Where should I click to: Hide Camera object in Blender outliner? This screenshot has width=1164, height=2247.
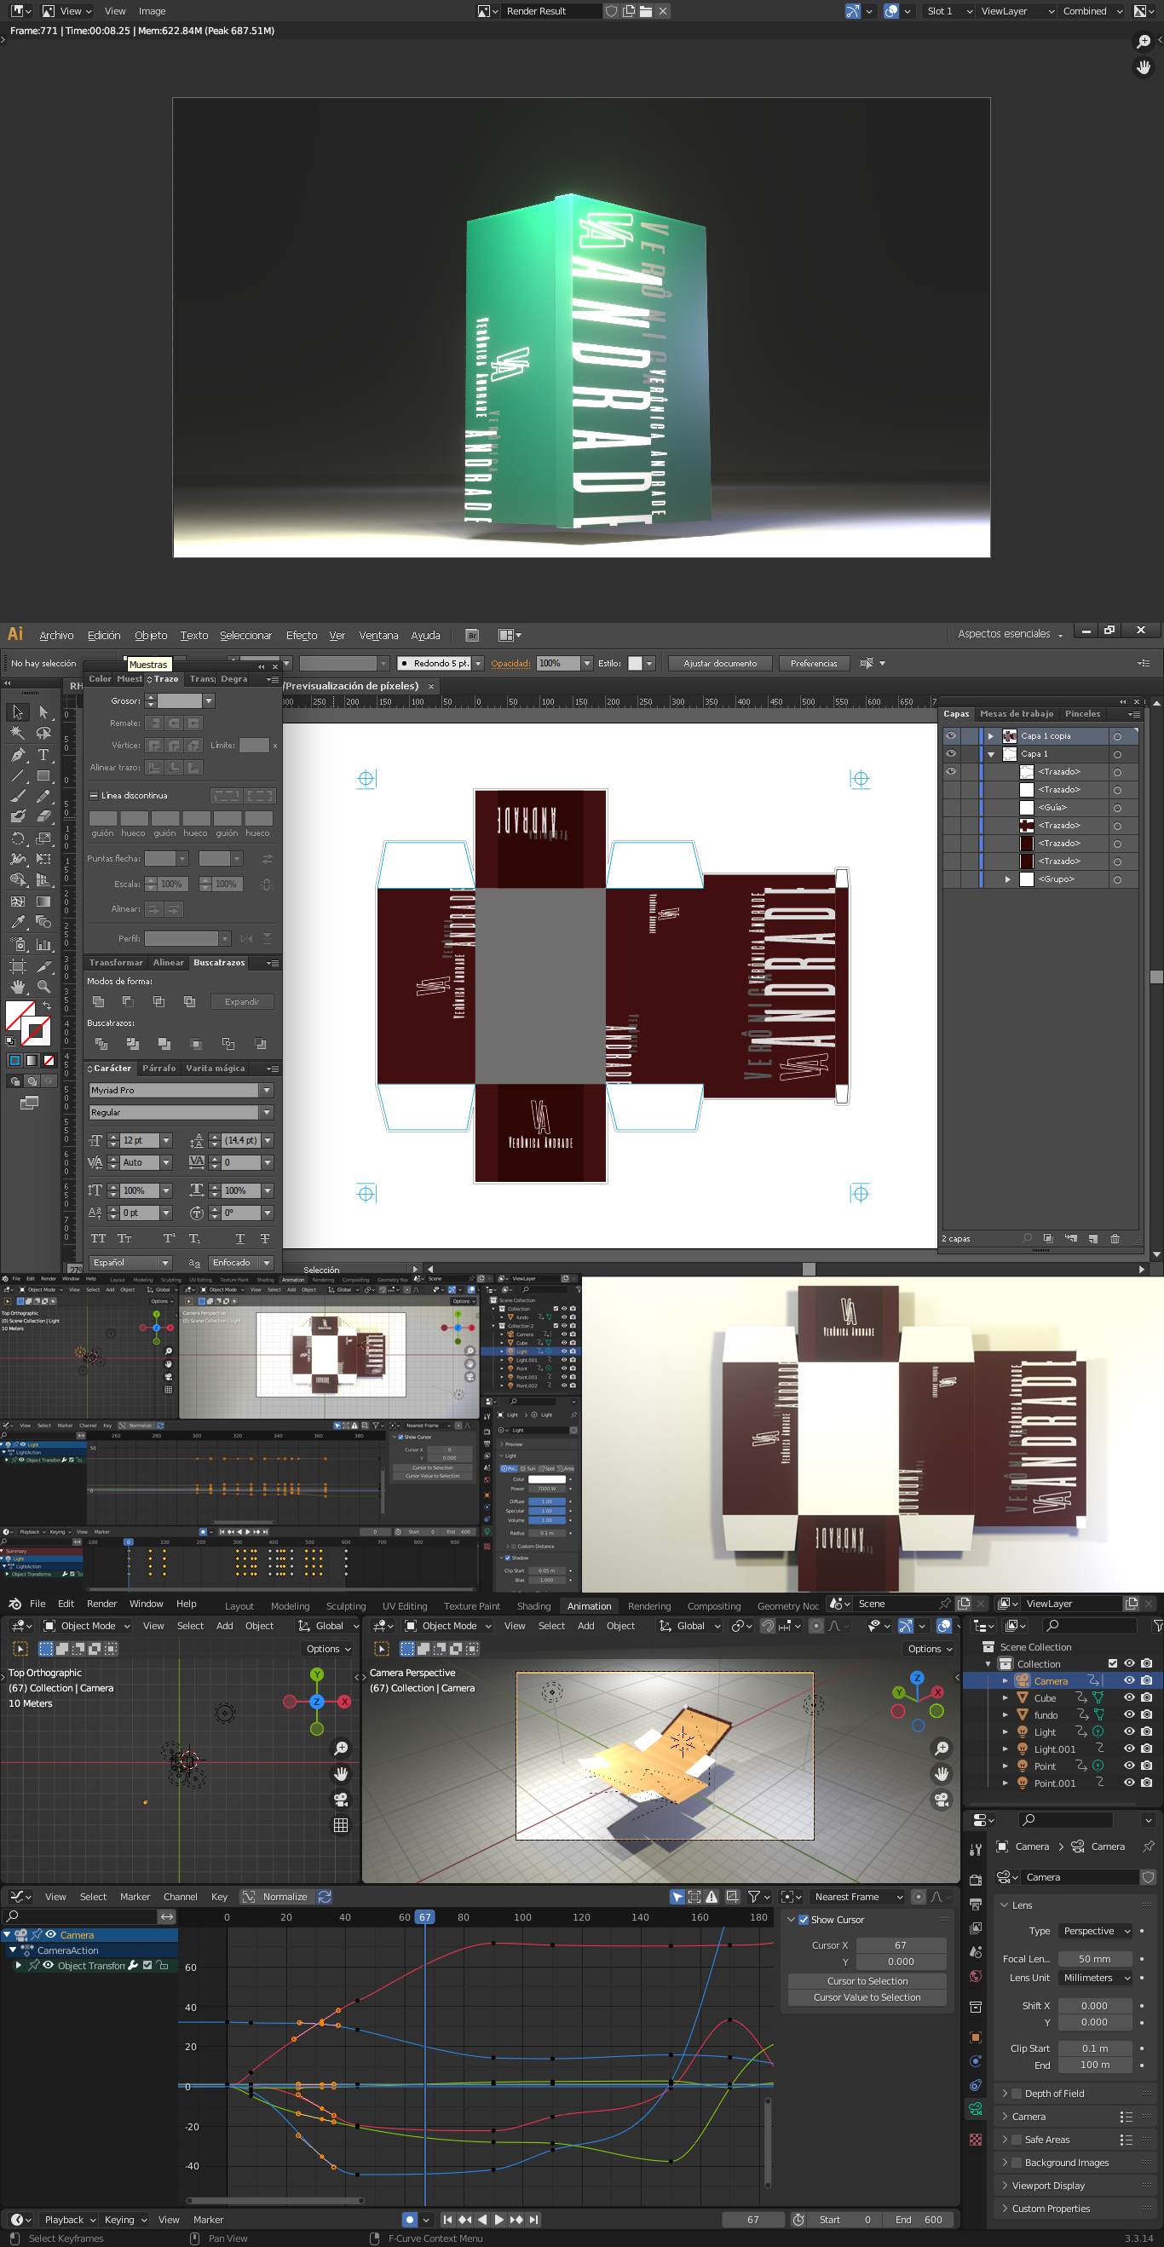pyautogui.click(x=1128, y=1681)
